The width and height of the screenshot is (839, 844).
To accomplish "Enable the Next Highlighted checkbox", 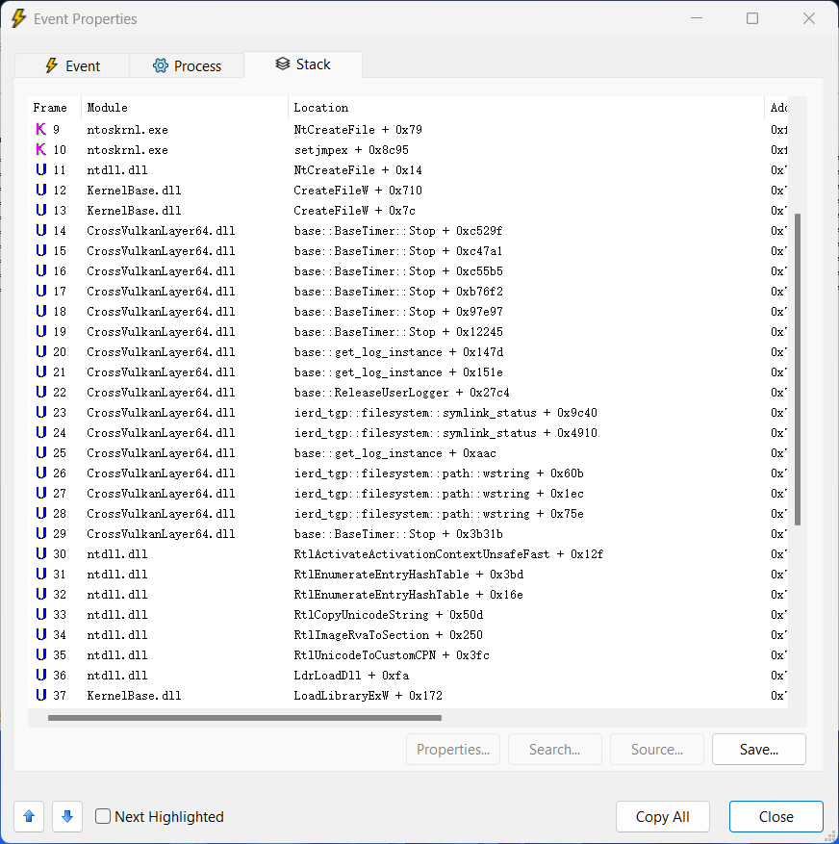I will [x=102, y=816].
